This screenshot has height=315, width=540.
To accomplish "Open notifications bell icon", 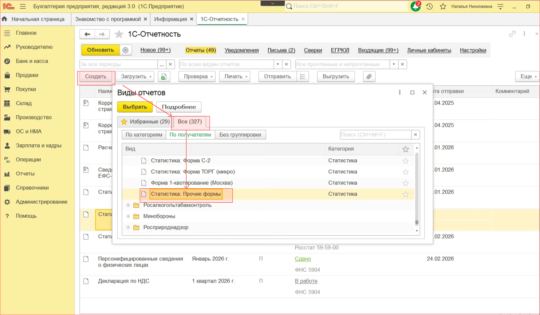I will [x=416, y=6].
